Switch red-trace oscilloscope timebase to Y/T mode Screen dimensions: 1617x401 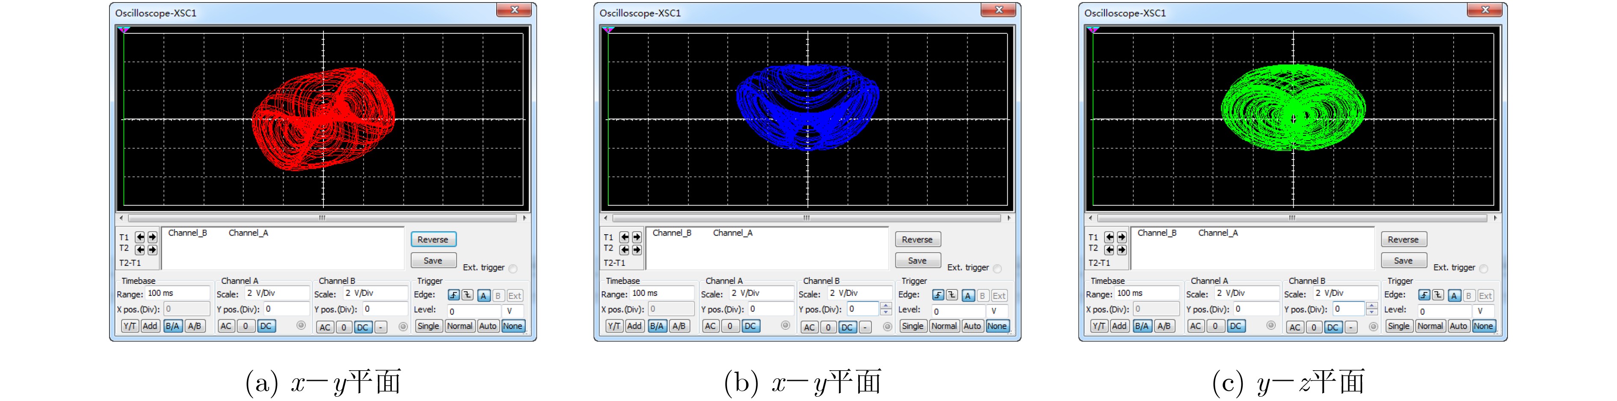(x=130, y=326)
